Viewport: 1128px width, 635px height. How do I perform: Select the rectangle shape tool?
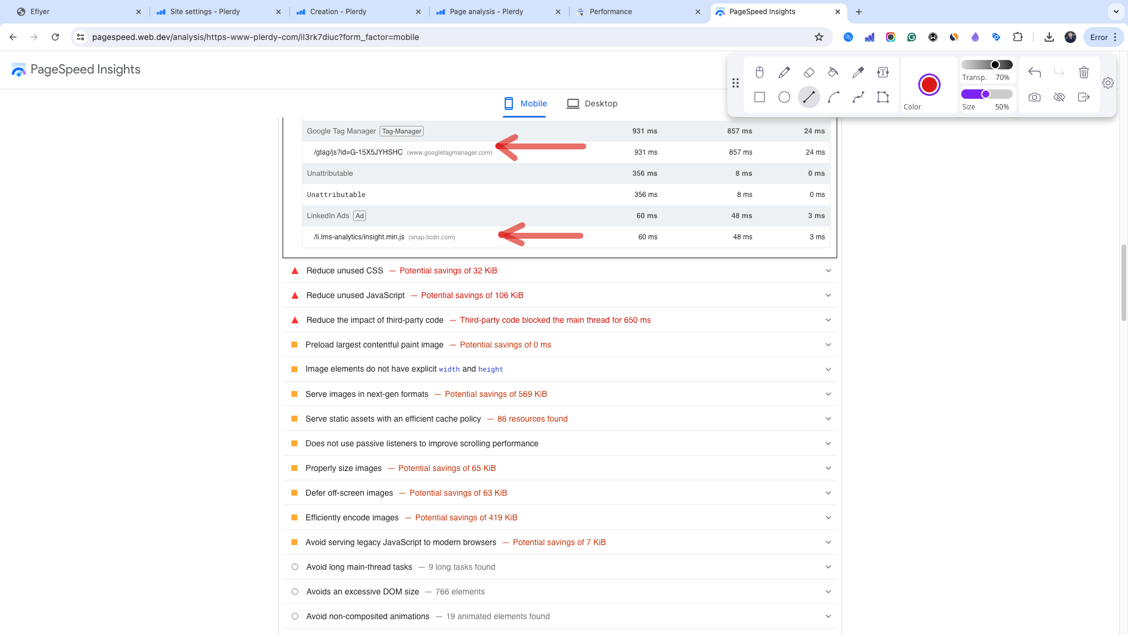click(760, 97)
